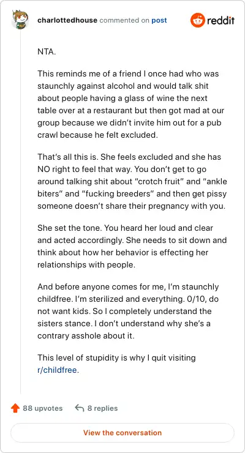Screen dimensions: 245x453
Task: Click the View the conversation button
Action: click(123, 433)
